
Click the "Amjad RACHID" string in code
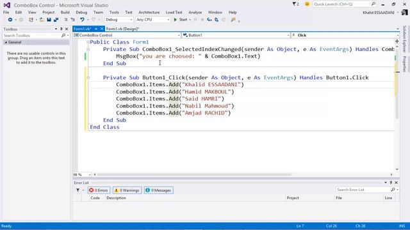[x=204, y=113]
